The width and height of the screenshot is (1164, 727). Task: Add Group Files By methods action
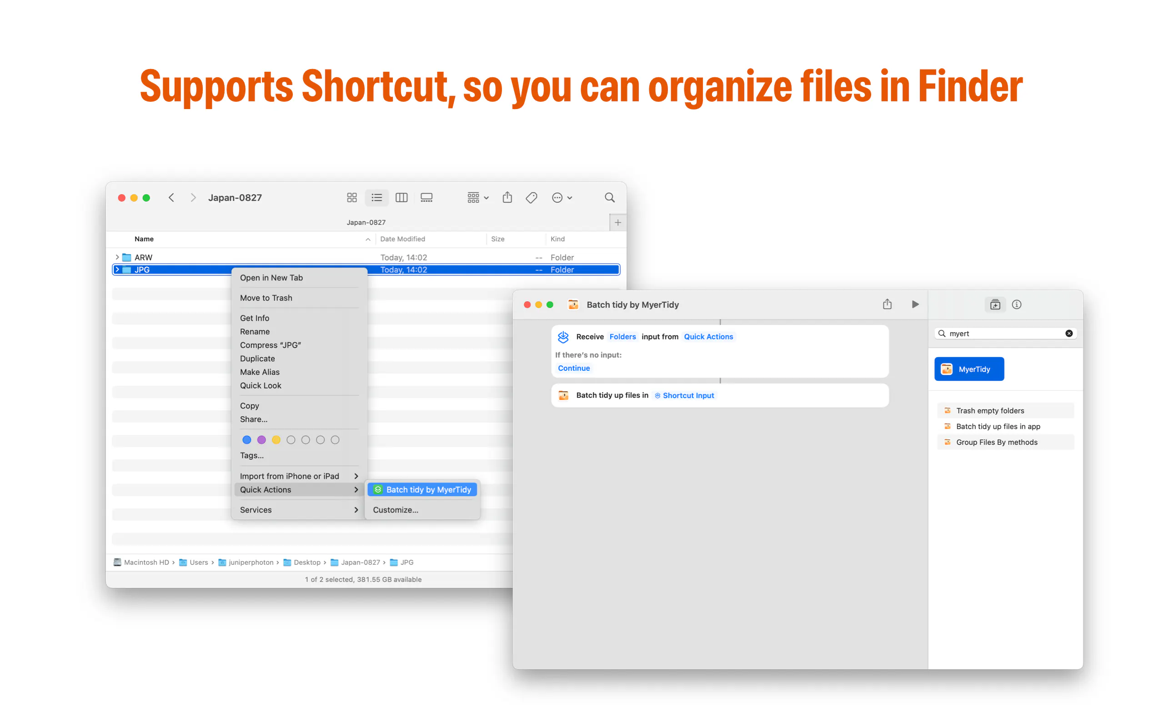click(1005, 442)
